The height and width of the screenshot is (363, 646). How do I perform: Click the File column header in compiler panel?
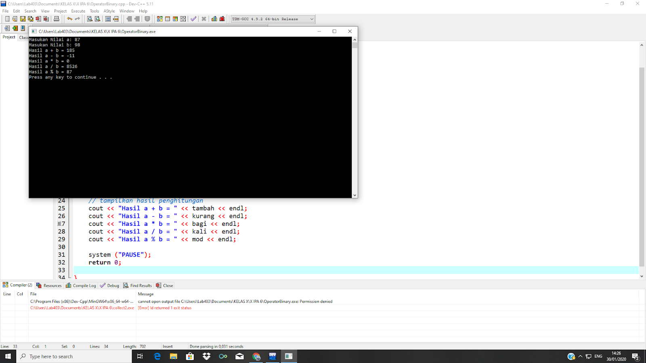click(34, 294)
